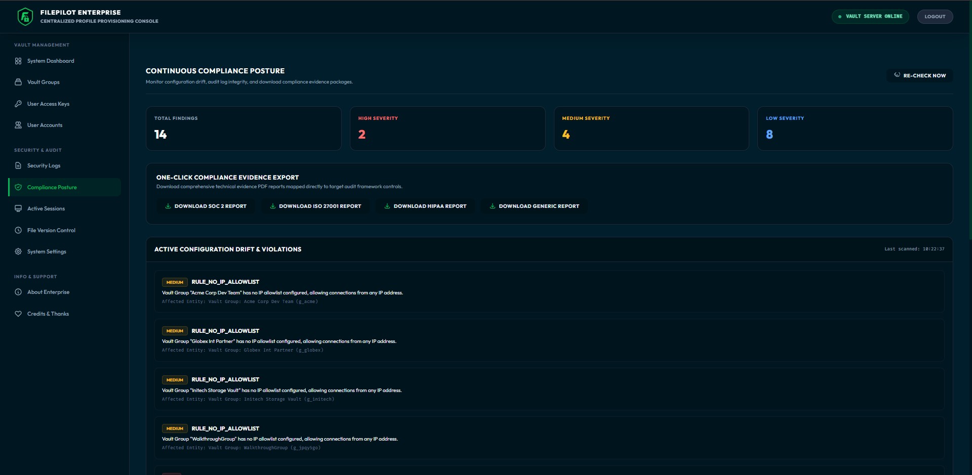This screenshot has width=972, height=475.
Task: Click the FilePilot shield logo icon
Action: (25, 17)
